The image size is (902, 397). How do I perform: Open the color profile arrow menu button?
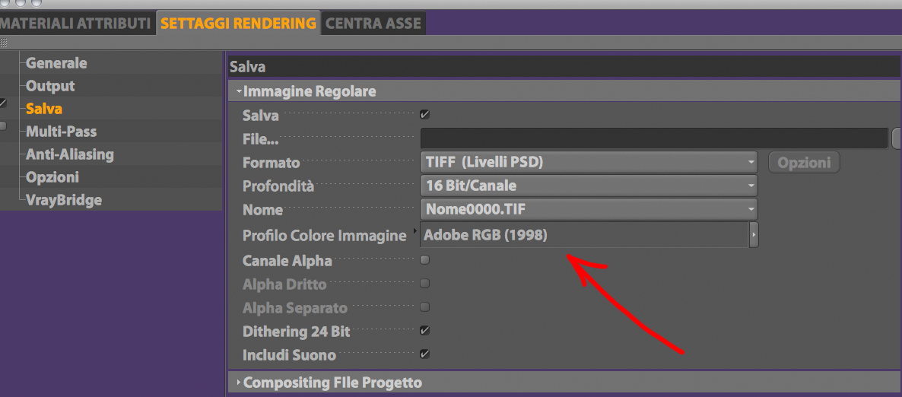[x=754, y=236]
